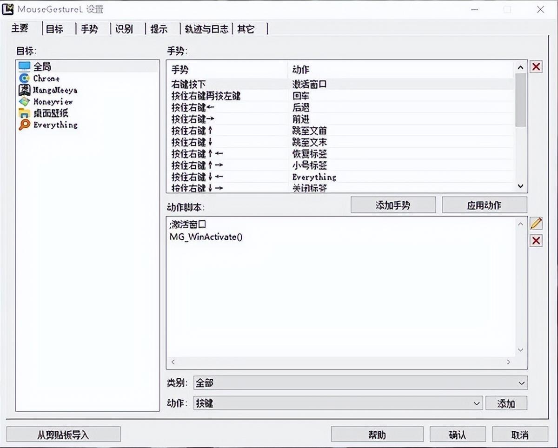Click script box horizontal scroll right arrow
Screen dimensions: 558x448
[x=508, y=362]
